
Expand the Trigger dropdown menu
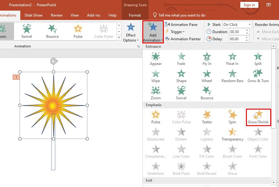click(177, 32)
